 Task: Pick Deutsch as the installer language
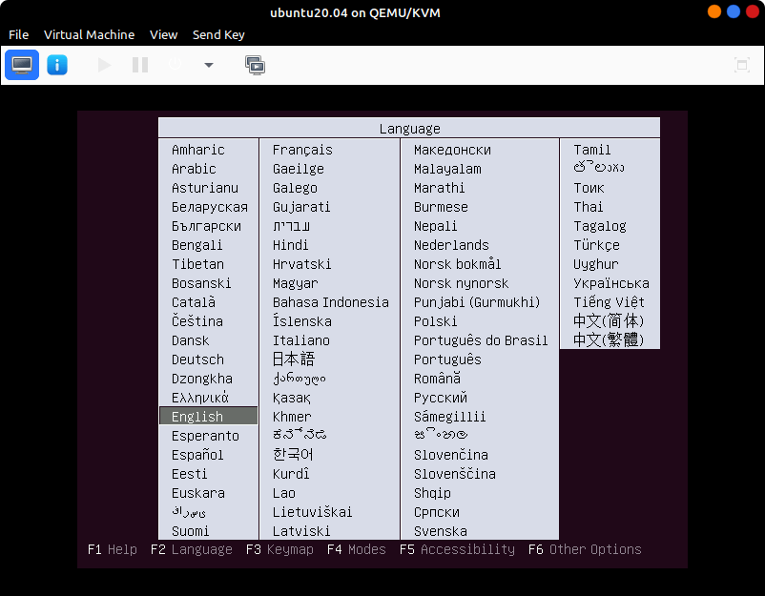tap(197, 360)
